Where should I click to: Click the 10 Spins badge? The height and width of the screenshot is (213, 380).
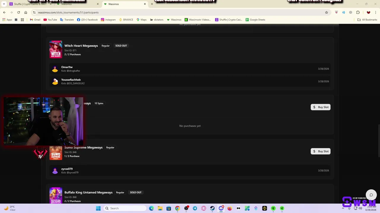pos(99,103)
